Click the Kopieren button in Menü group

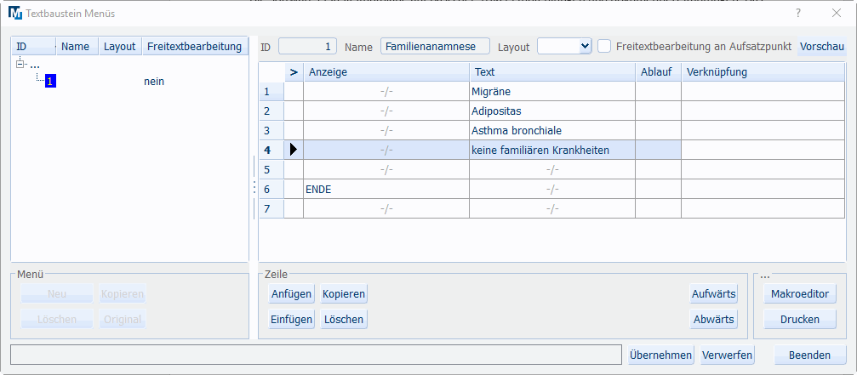point(123,293)
